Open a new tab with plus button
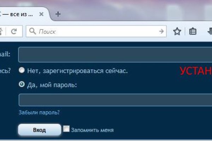Viewport: 212px width, 141px height. [x=58, y=14]
